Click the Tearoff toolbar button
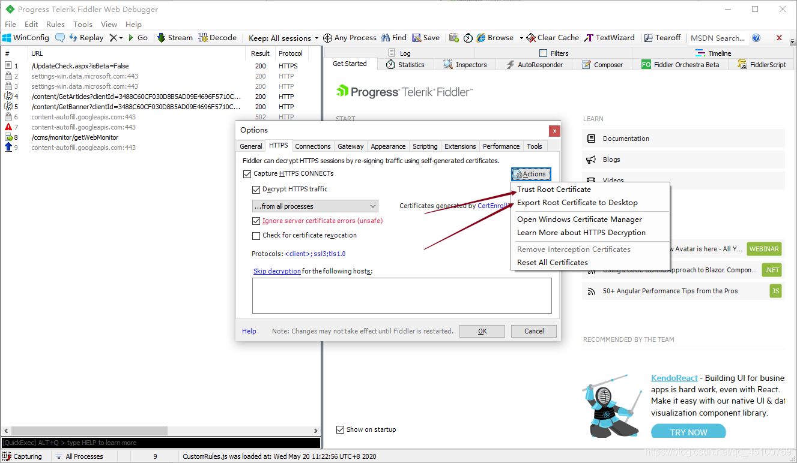 [662, 37]
